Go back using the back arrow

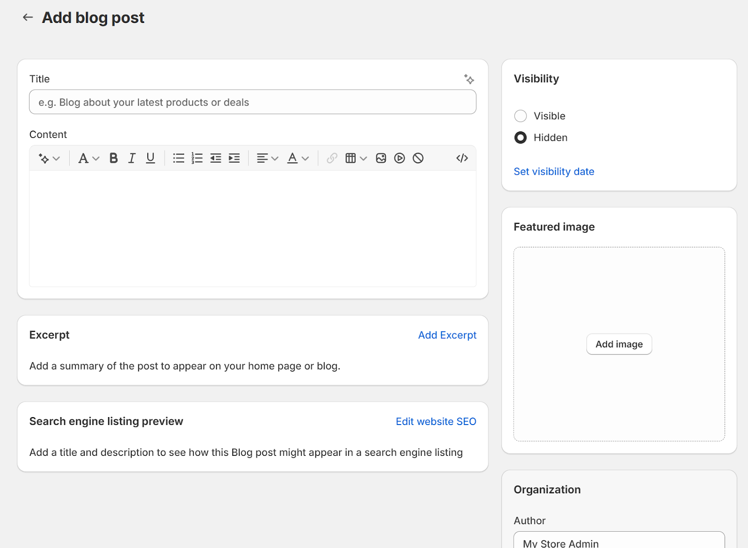click(x=28, y=17)
